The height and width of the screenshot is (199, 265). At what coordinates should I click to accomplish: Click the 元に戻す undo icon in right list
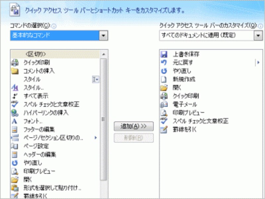[164, 63]
